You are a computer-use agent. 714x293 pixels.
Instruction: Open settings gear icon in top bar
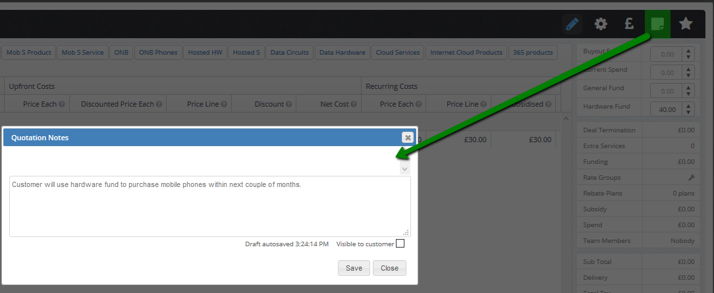(601, 24)
